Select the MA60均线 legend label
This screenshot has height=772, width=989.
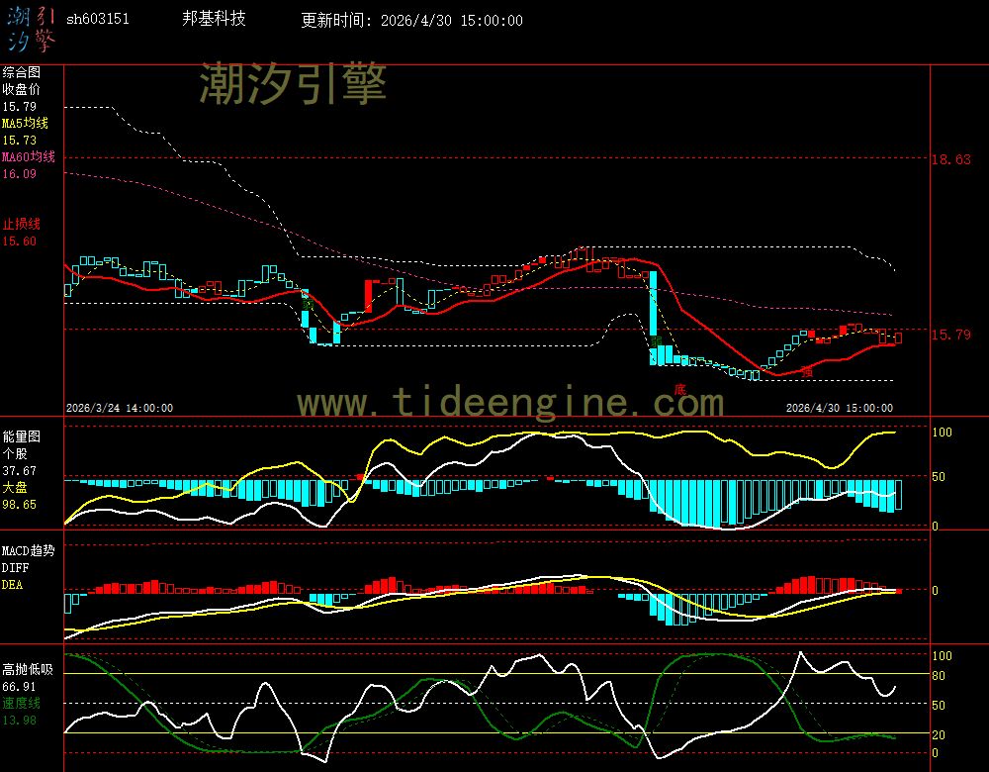pos(29,156)
